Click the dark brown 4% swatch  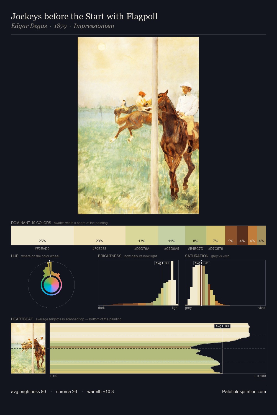[x=242, y=235]
